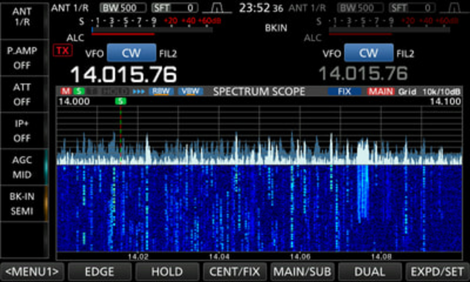470x282 pixels.
Task: Tap the sub VFO label
Action: coord(332,54)
